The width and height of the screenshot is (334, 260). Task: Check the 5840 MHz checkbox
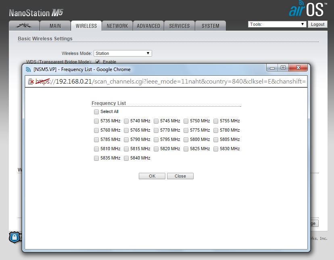click(126, 158)
